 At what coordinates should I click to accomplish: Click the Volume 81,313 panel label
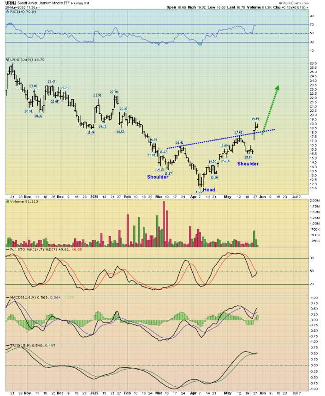[x=24, y=201]
